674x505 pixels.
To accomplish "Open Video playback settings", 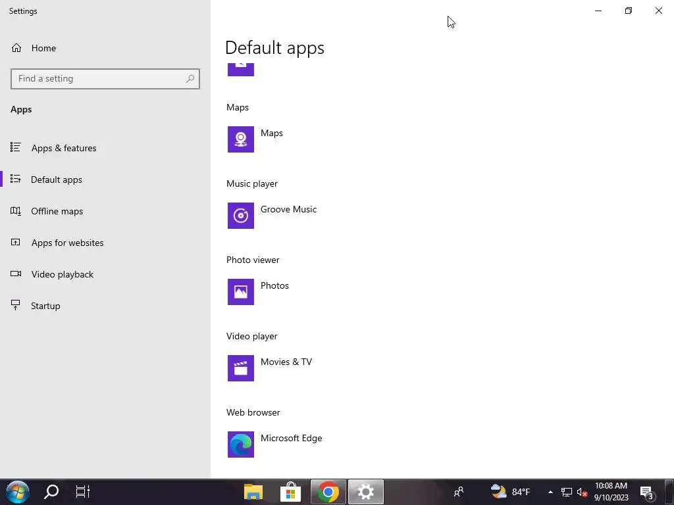I will pos(105,274).
